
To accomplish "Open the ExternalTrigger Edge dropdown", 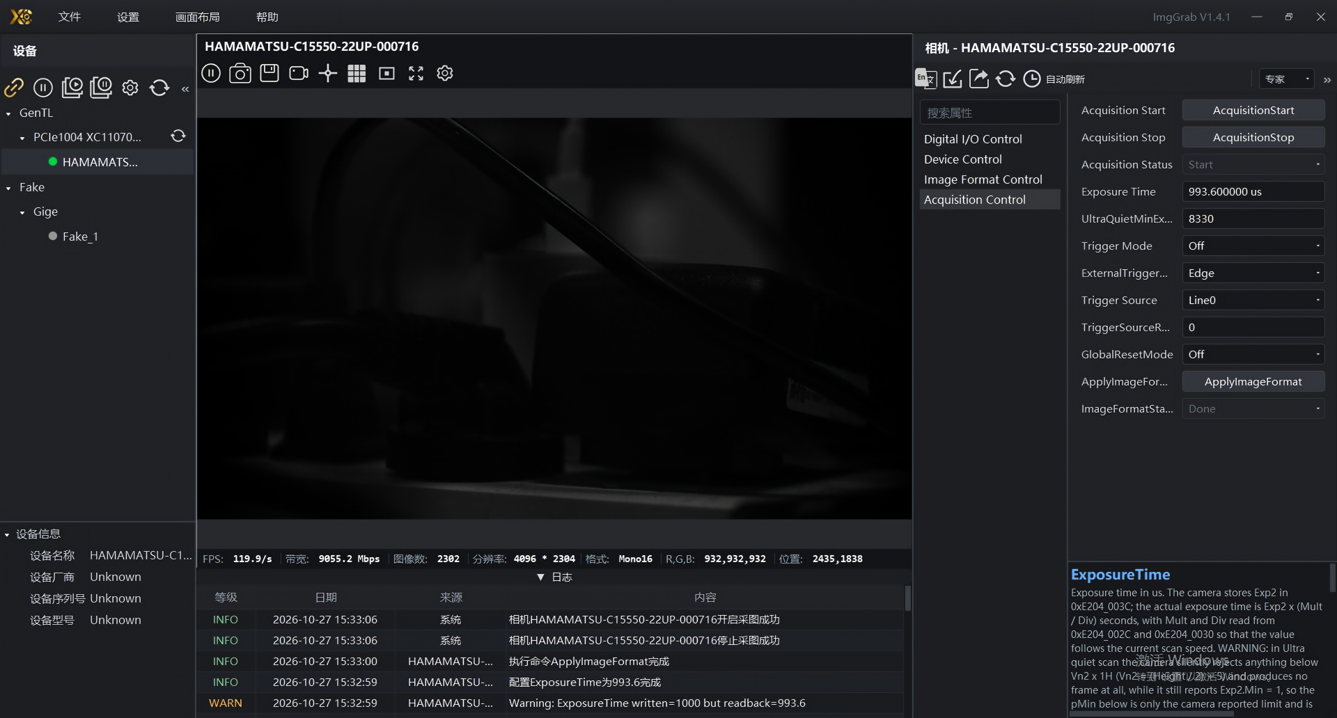I will point(1253,273).
